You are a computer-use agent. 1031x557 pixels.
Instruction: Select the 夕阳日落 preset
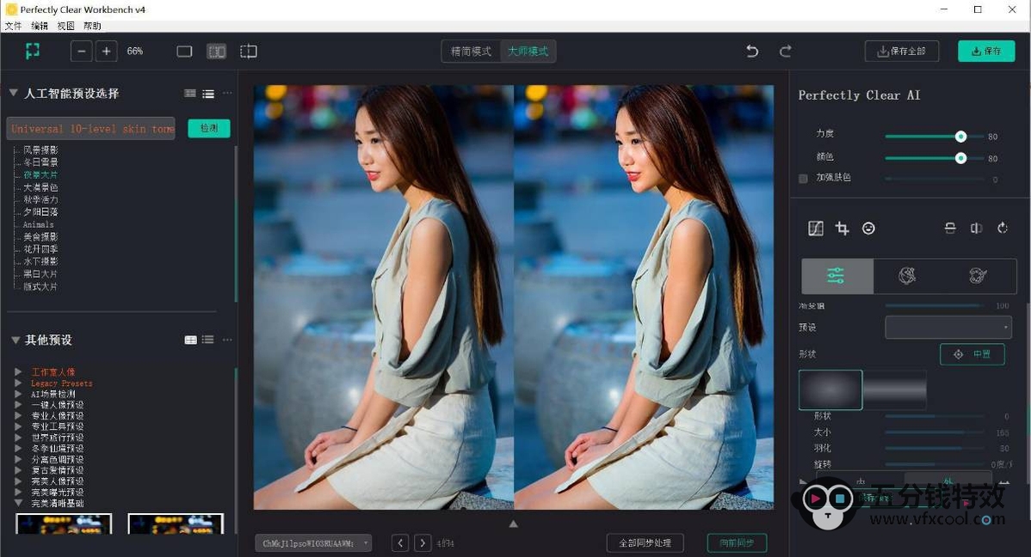40,212
